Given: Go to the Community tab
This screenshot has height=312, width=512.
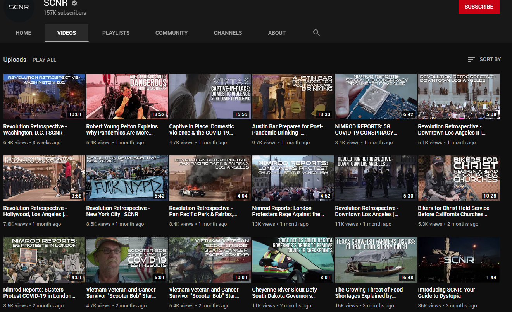Looking at the screenshot, I should [x=172, y=33].
